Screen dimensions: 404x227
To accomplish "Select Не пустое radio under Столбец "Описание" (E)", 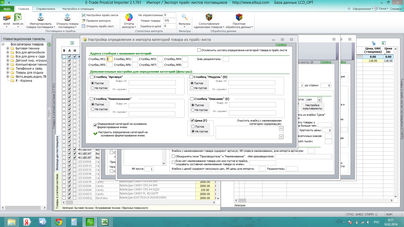I will pos(193,110).
